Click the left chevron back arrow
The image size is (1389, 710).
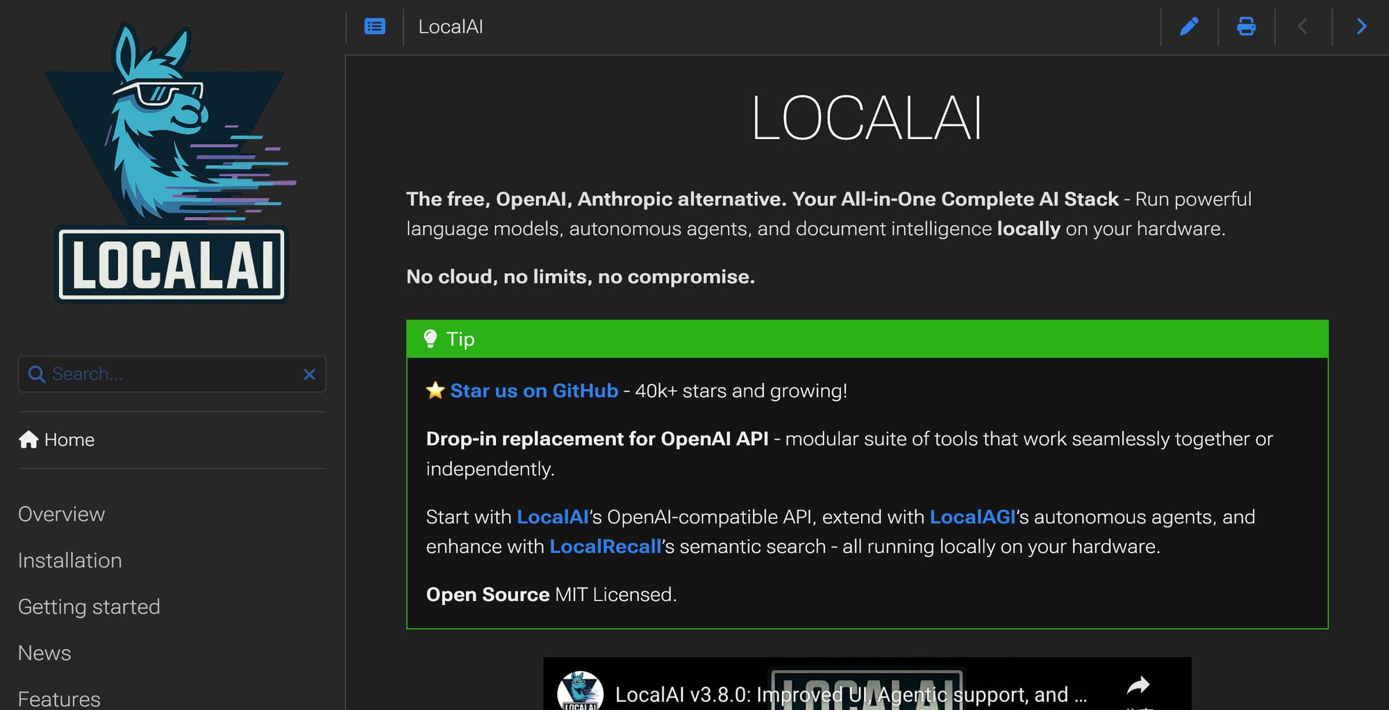(1303, 26)
